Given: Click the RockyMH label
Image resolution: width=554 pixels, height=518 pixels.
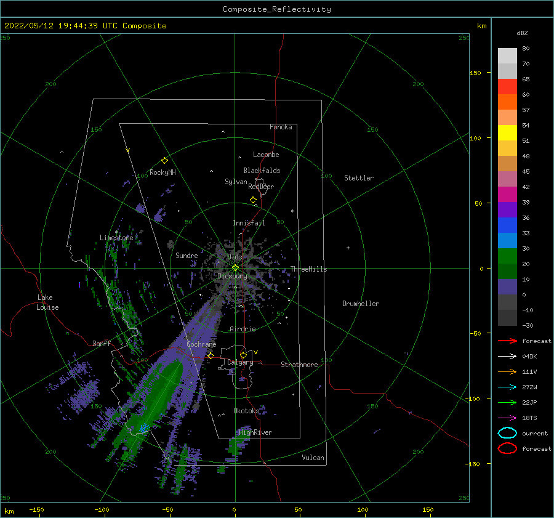Looking at the screenshot, I should pyautogui.click(x=163, y=172).
